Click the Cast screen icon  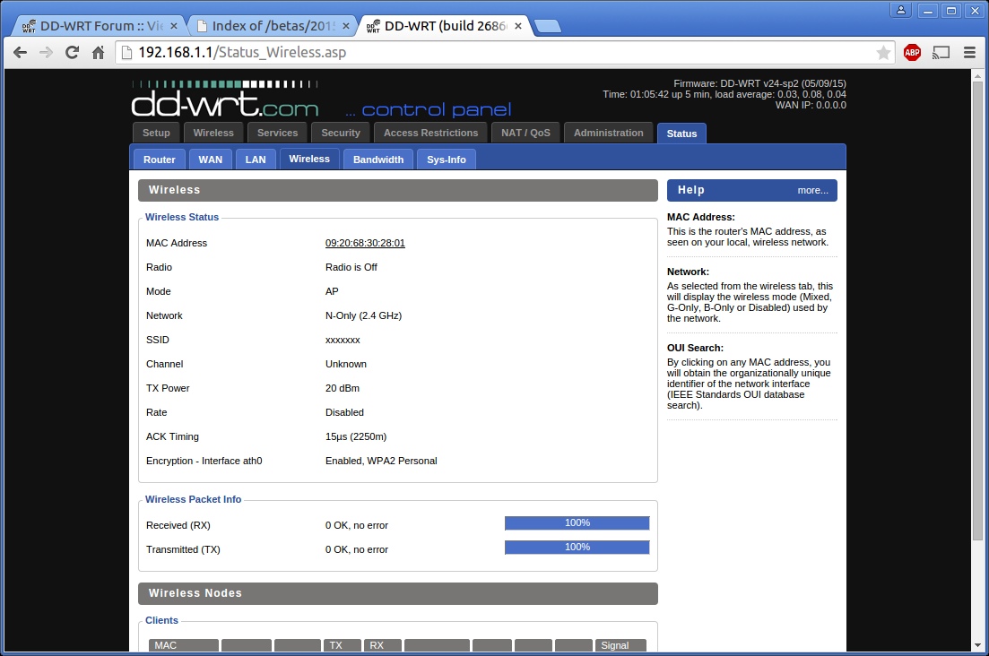(941, 52)
